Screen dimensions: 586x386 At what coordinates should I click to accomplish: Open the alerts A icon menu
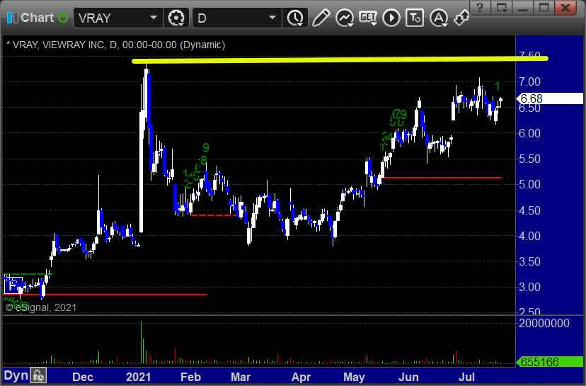438,18
